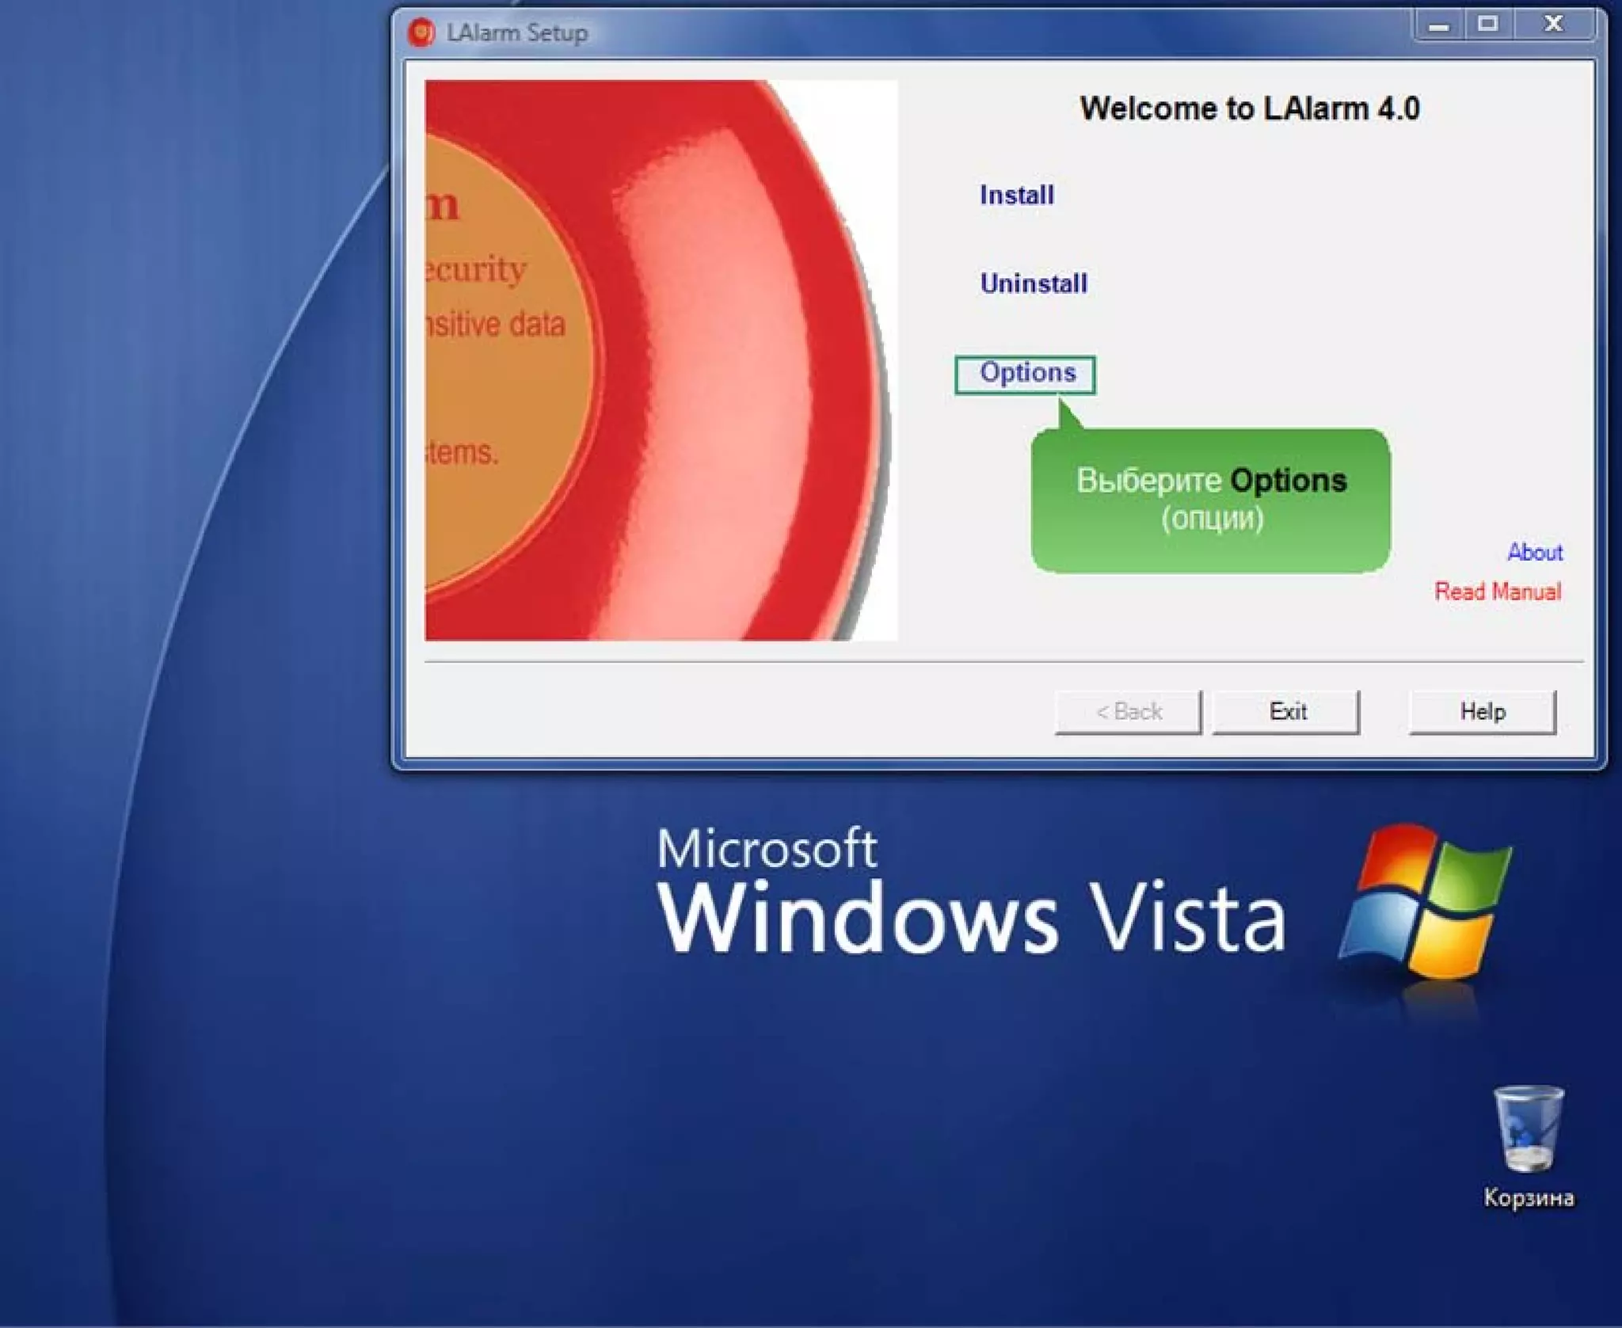Click the green Выберите Options tooltip bubble
This screenshot has height=1328, width=1622.
coord(1210,500)
